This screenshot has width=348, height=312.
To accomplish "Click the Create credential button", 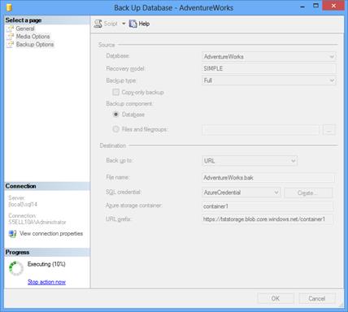I will [x=308, y=193].
